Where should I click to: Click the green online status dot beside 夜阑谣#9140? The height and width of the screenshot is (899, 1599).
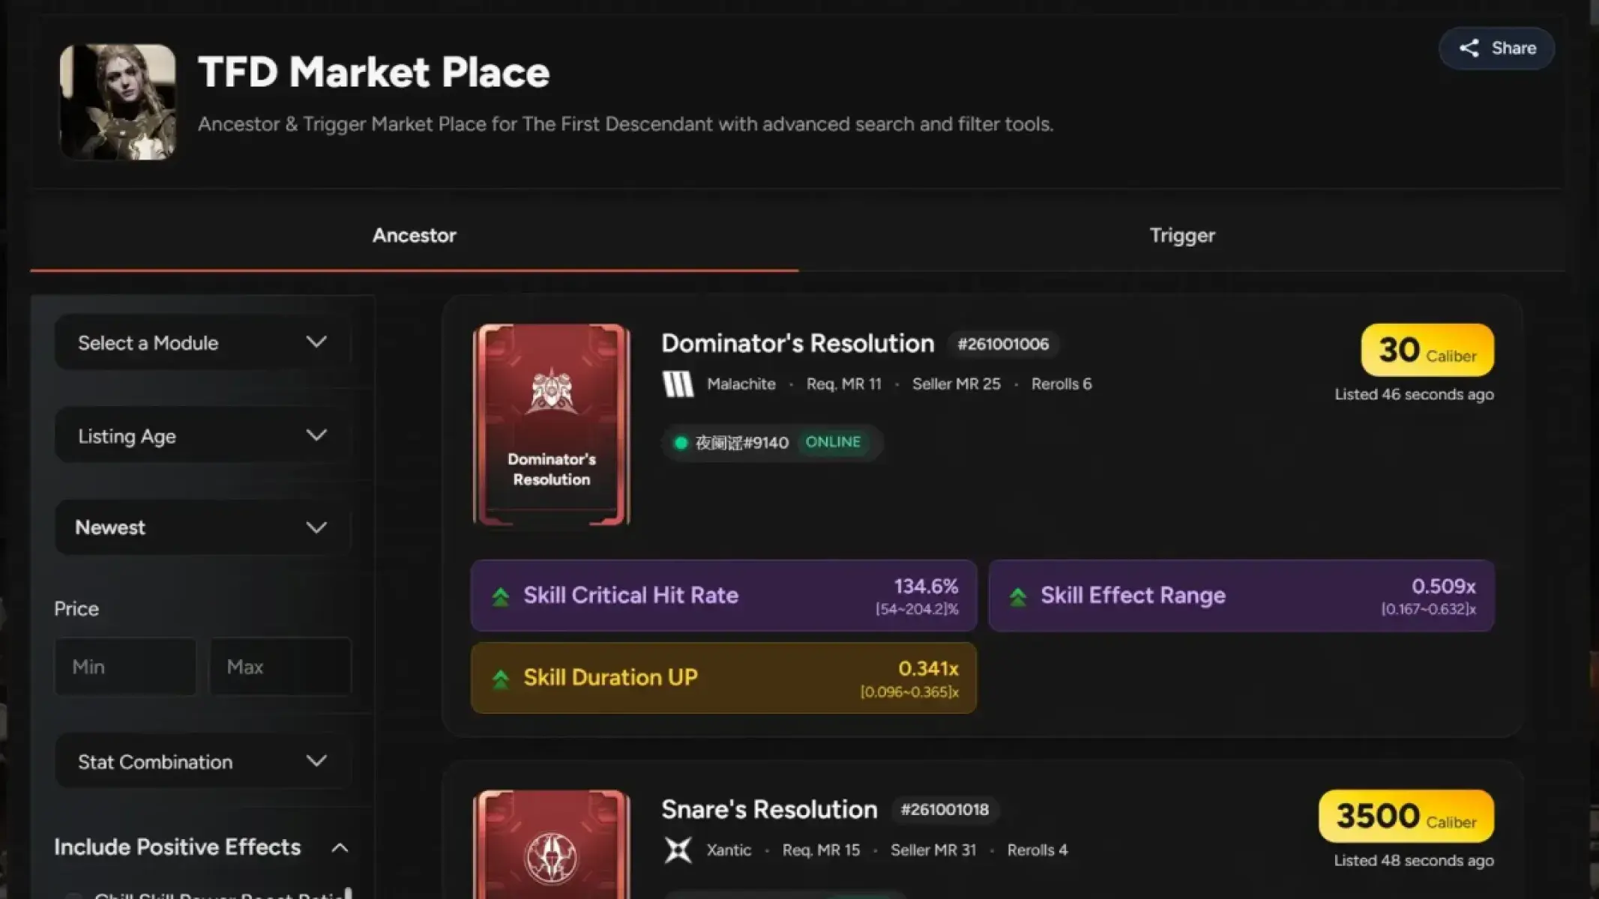[x=681, y=442]
